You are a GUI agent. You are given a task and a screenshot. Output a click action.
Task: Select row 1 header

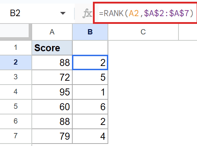16,48
